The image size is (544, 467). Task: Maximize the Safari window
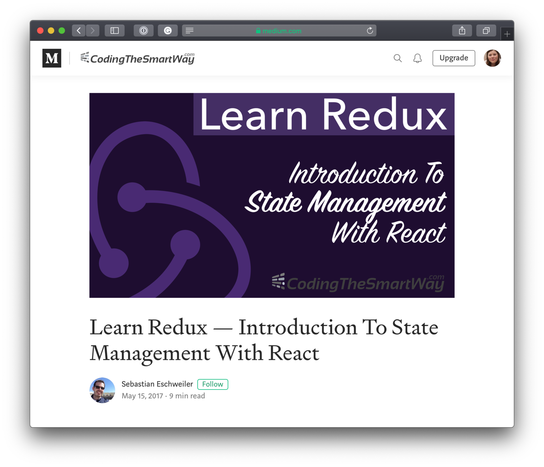pos(62,31)
